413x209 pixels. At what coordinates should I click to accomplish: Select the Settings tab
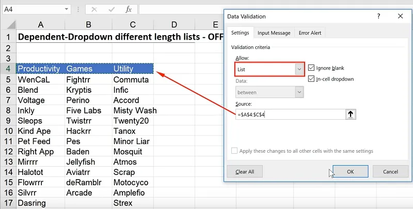(240, 33)
